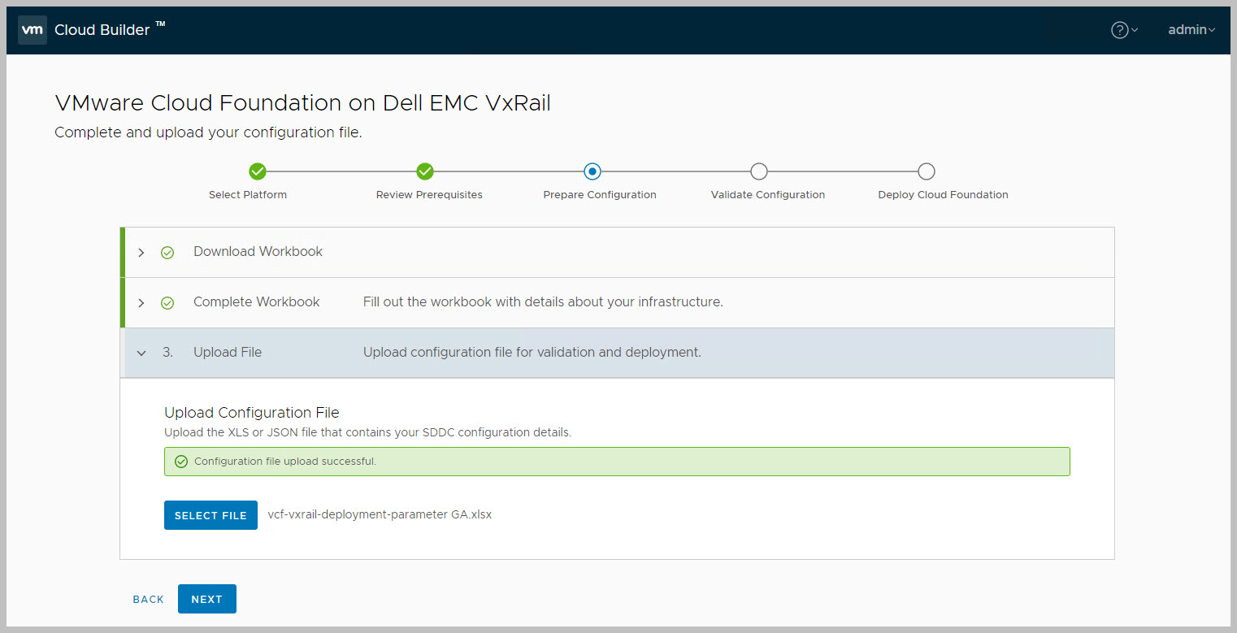Click the Deploy Cloud Foundation step circle
Screen dimensions: 1237x633
pyautogui.click(x=926, y=171)
